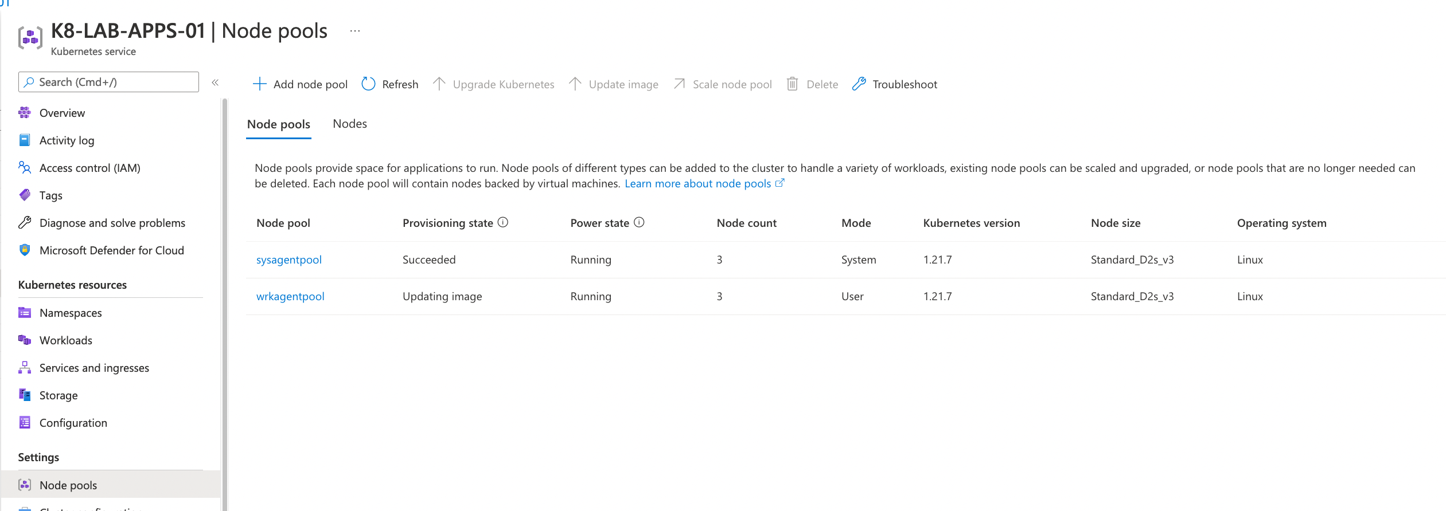Collapse the sidebar with the double chevron
The height and width of the screenshot is (511, 1446).
coord(215,82)
